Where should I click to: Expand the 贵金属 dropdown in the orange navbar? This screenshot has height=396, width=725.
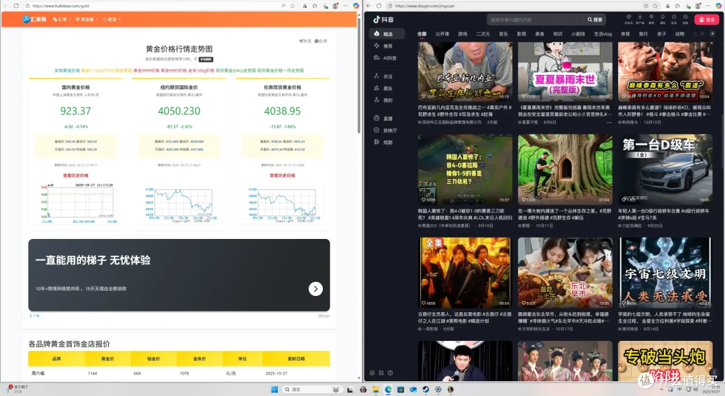[x=87, y=19]
